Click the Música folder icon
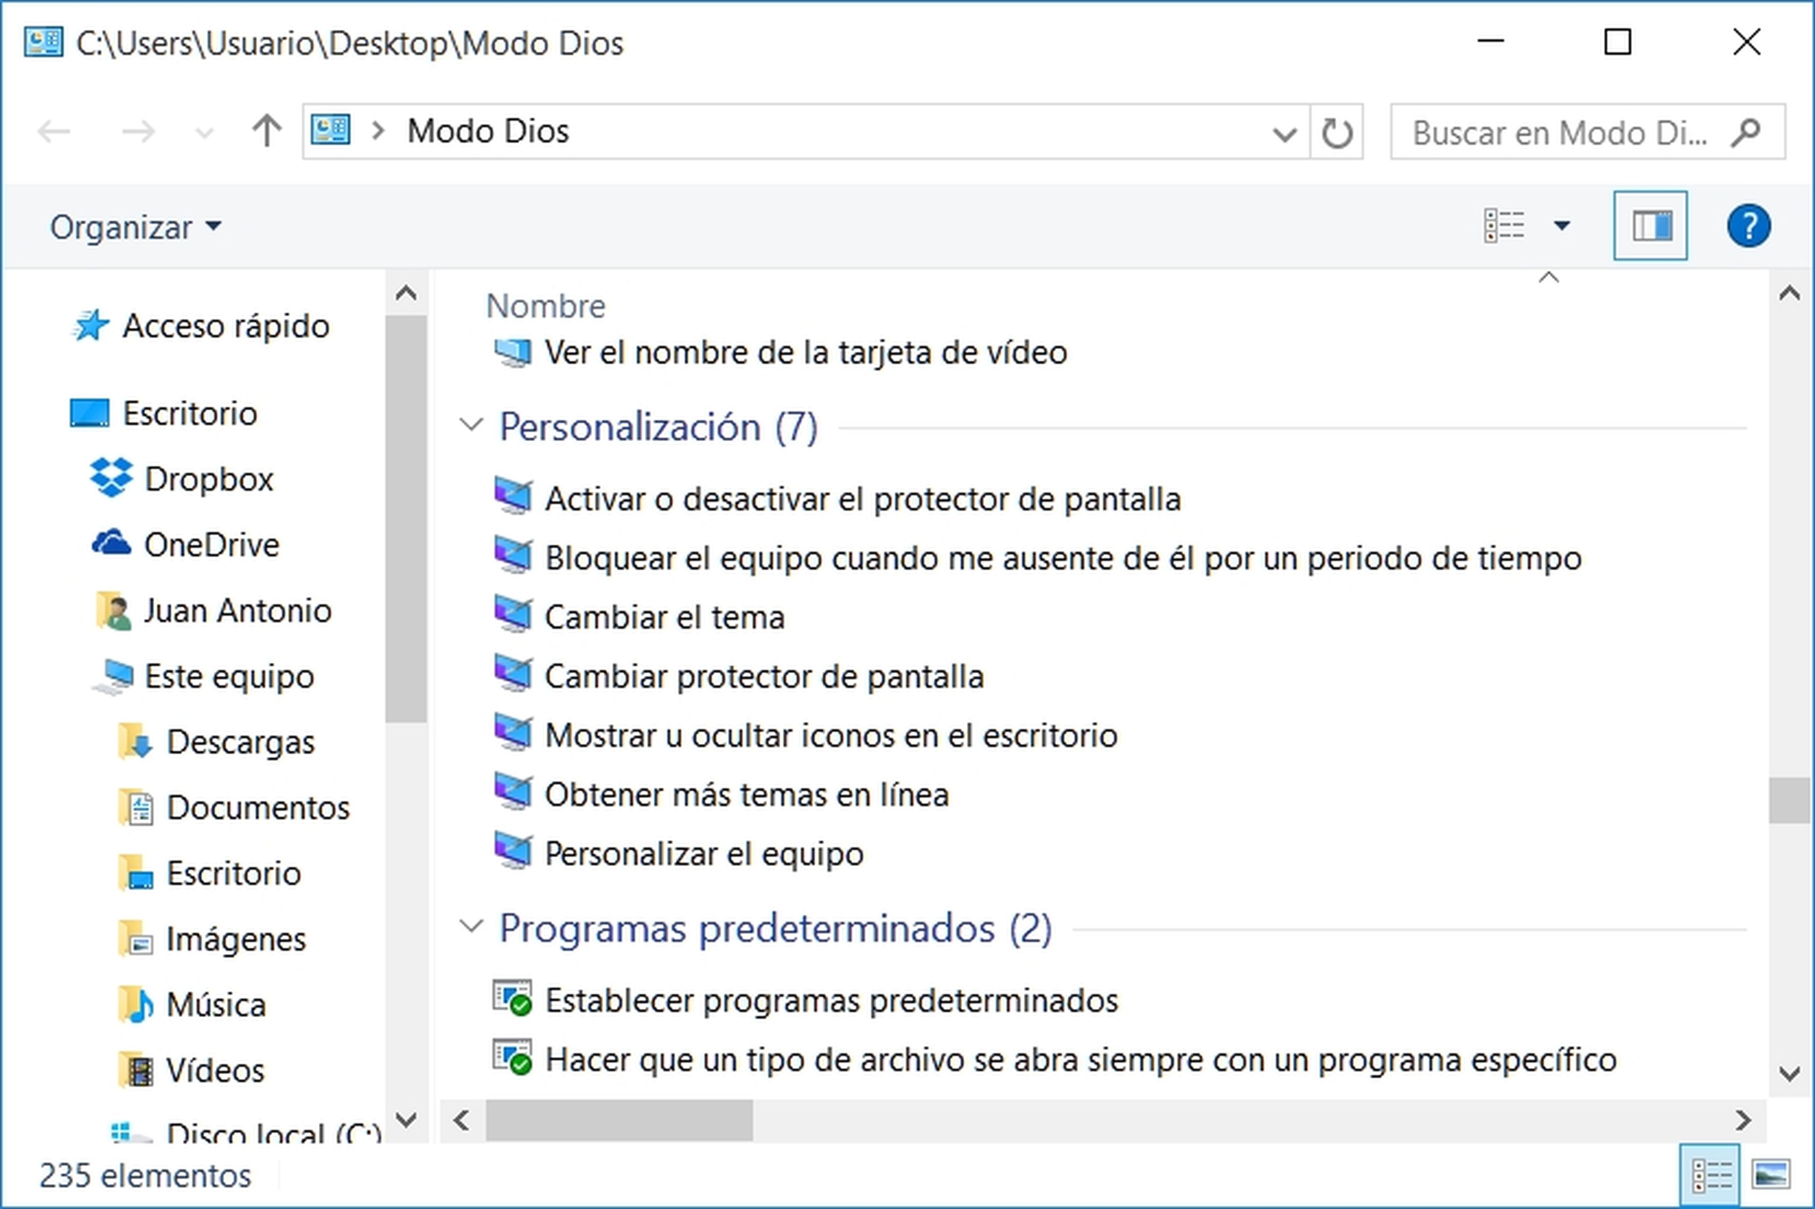The width and height of the screenshot is (1815, 1209). [136, 1004]
